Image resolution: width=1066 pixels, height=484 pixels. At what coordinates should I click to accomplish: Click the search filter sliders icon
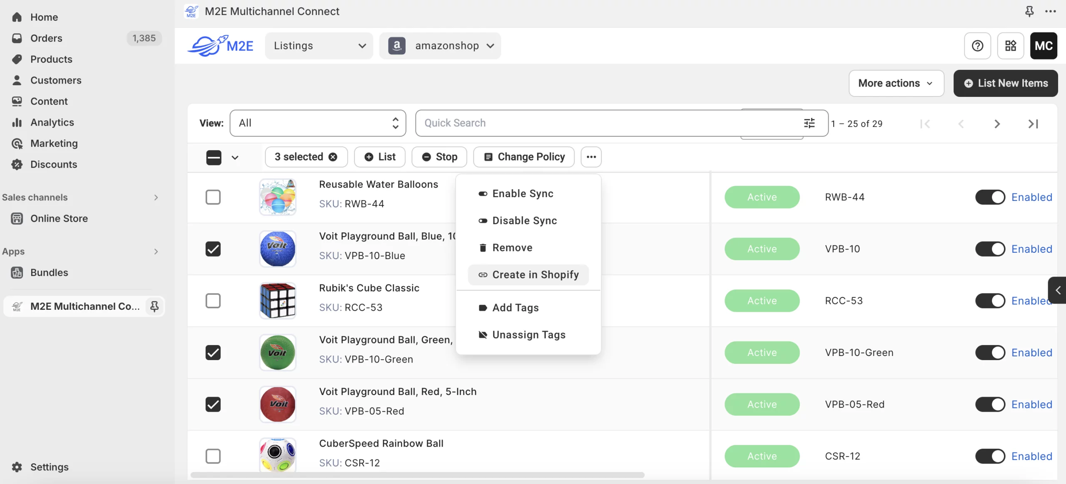point(809,123)
